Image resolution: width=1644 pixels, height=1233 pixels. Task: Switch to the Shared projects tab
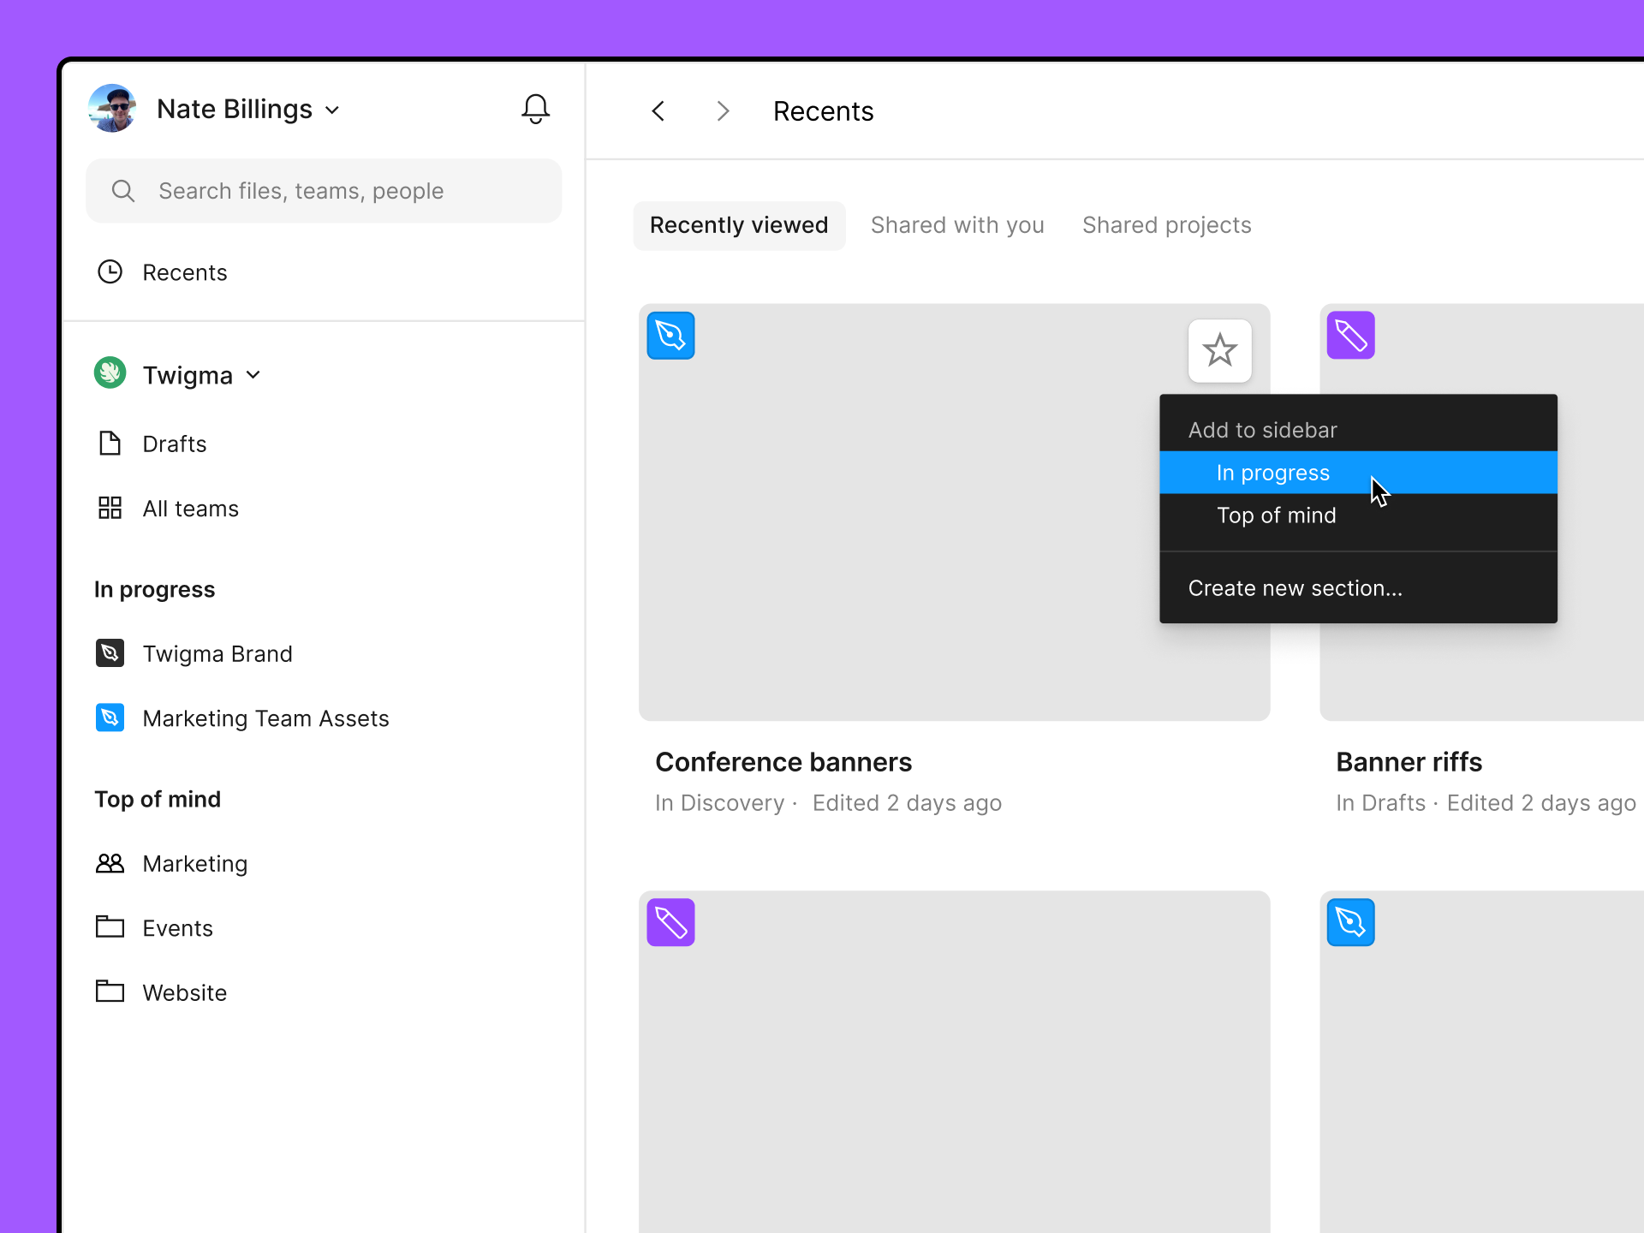(x=1166, y=224)
